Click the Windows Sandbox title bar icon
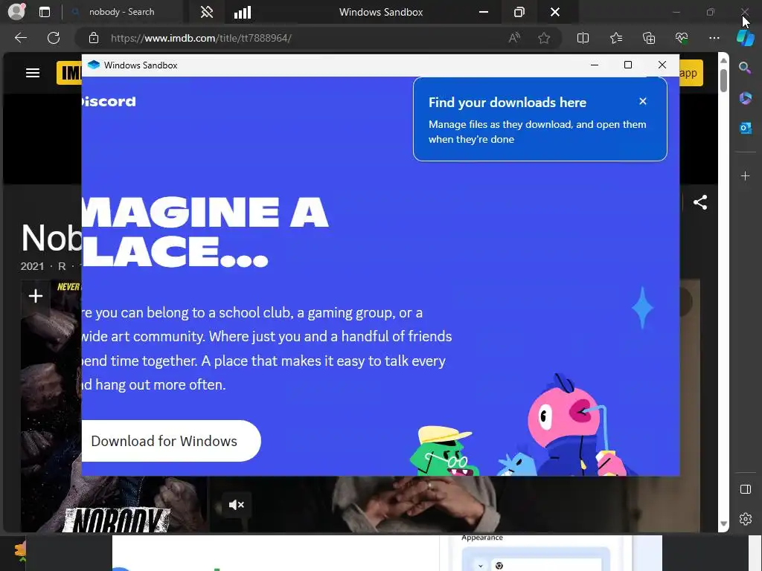762x571 pixels. [x=94, y=65]
